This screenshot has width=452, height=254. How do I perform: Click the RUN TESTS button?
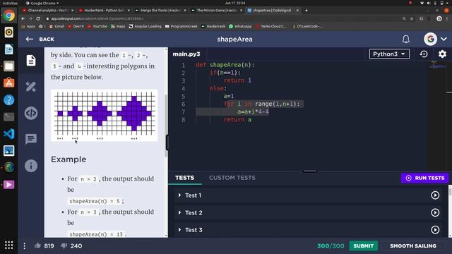425,178
